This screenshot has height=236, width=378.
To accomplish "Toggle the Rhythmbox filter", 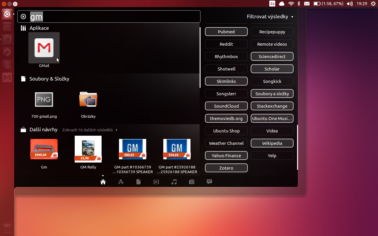I will tap(226, 56).
